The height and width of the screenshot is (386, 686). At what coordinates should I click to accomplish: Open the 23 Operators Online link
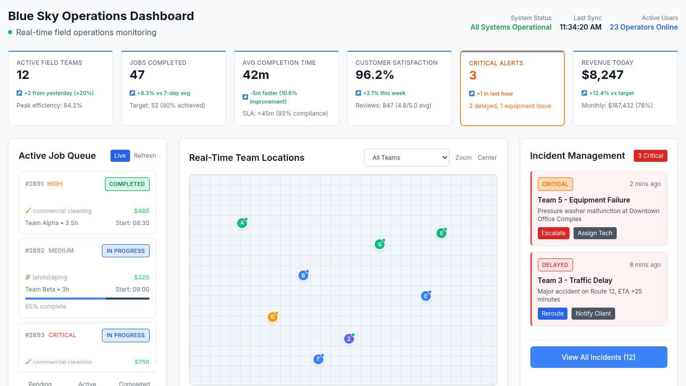pos(643,27)
